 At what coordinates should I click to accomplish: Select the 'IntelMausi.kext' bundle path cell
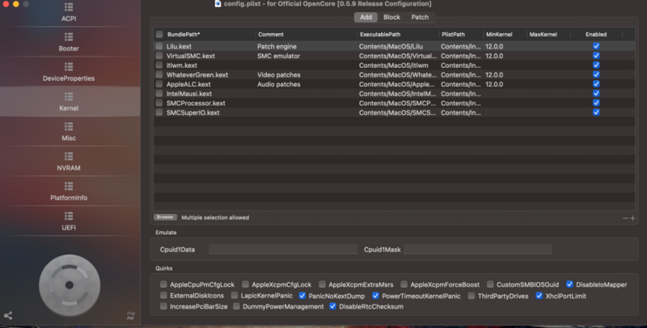point(189,94)
